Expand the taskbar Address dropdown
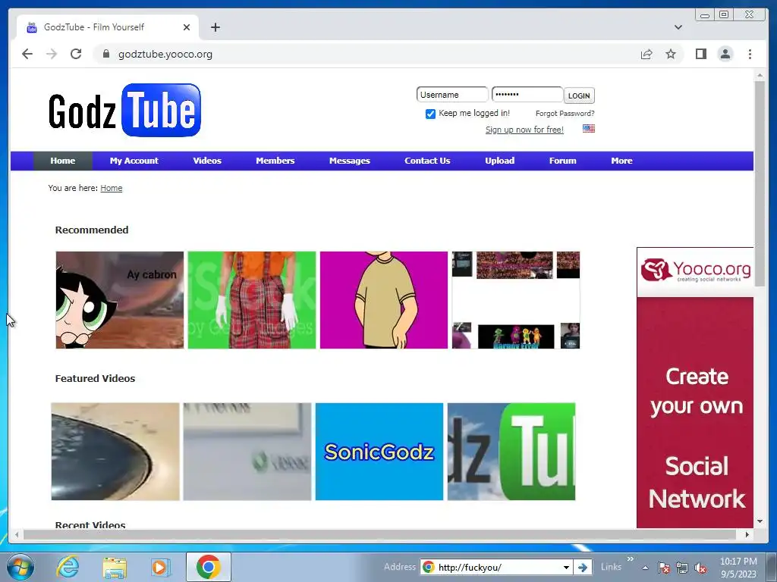 [566, 567]
